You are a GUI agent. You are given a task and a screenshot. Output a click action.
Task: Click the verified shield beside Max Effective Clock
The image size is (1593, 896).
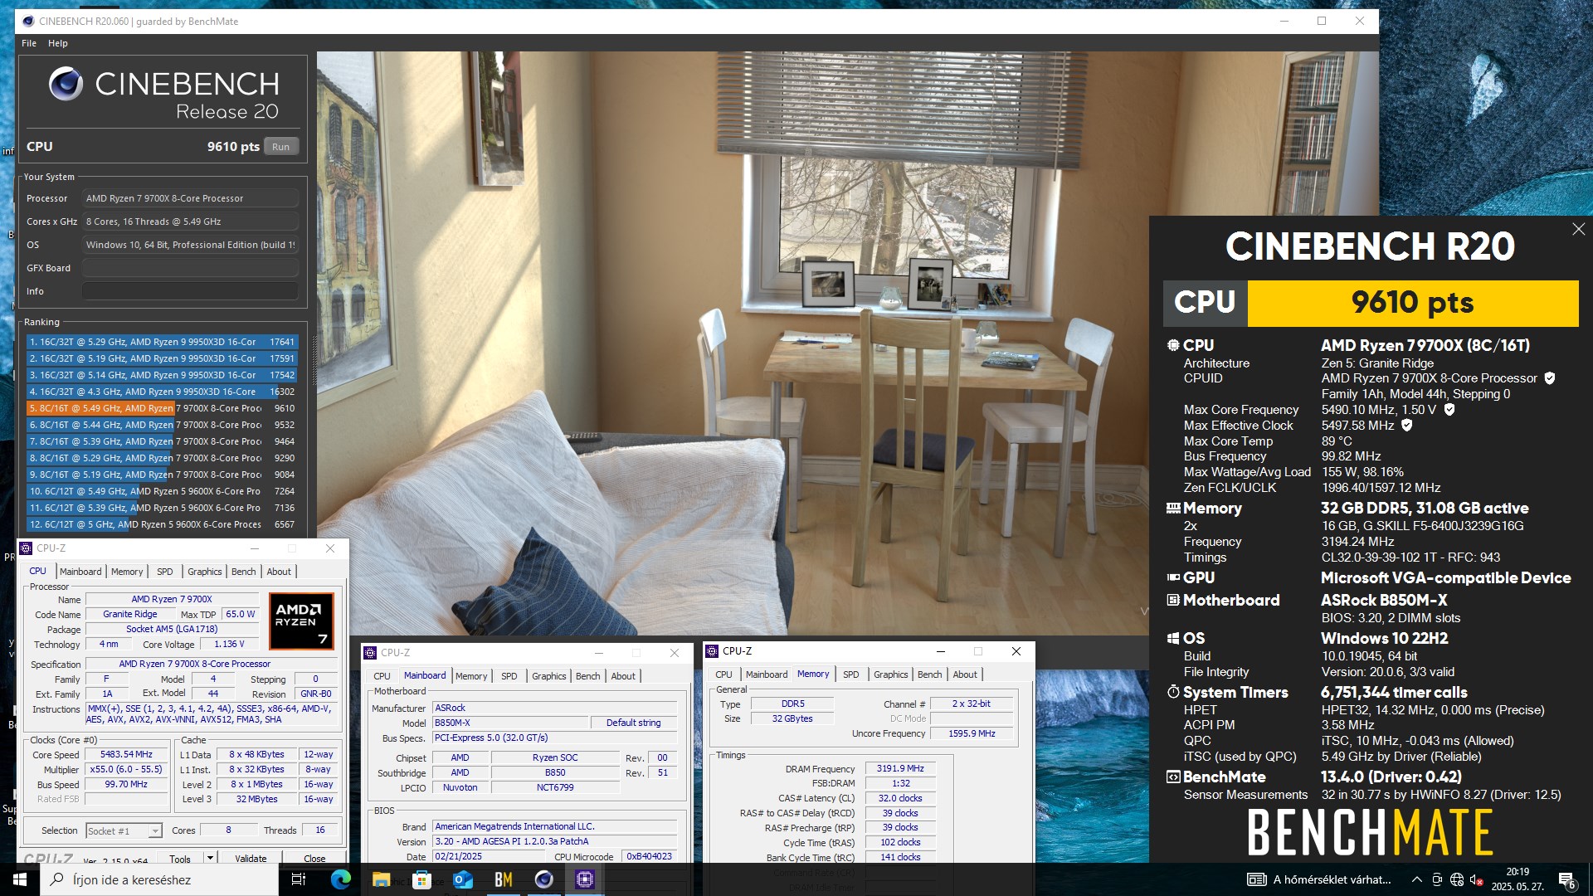point(1406,425)
